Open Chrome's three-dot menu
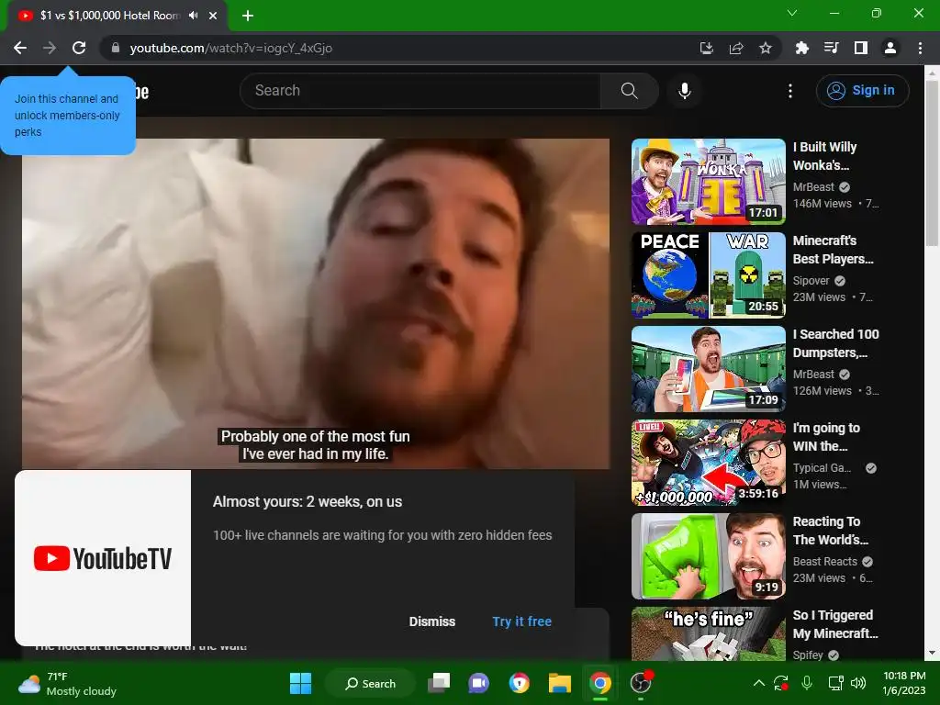940x705 pixels. [x=920, y=48]
